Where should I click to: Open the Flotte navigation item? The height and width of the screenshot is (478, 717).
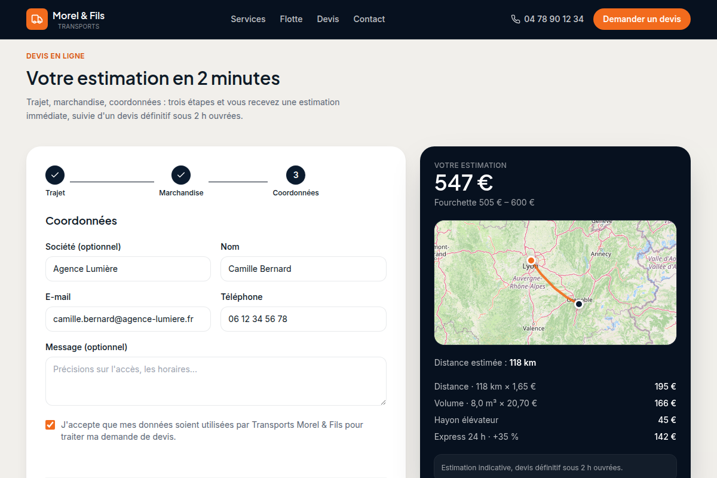(x=291, y=19)
